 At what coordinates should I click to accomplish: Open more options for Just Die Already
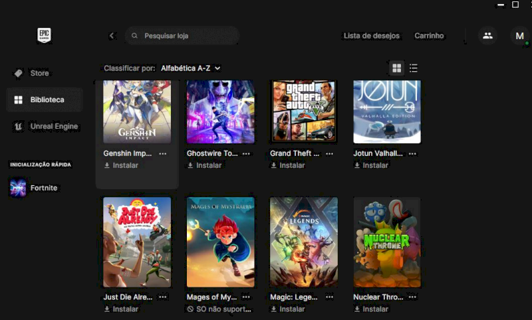[x=163, y=297]
